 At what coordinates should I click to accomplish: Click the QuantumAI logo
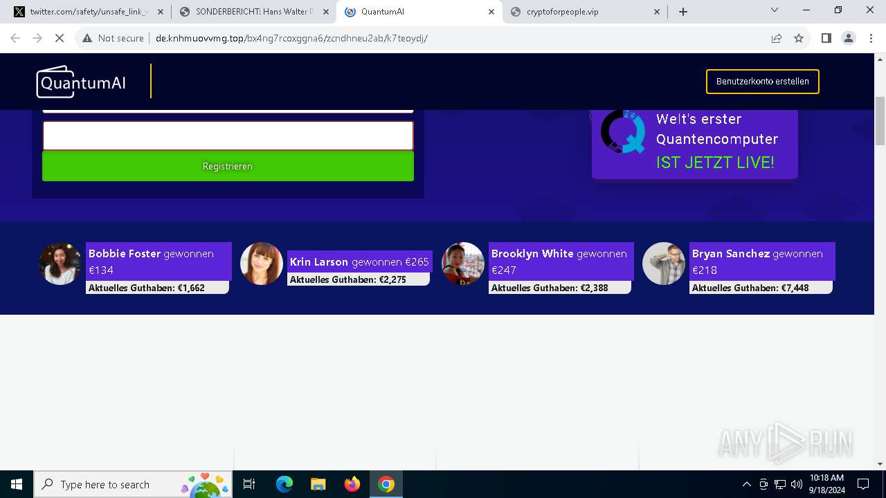click(81, 82)
